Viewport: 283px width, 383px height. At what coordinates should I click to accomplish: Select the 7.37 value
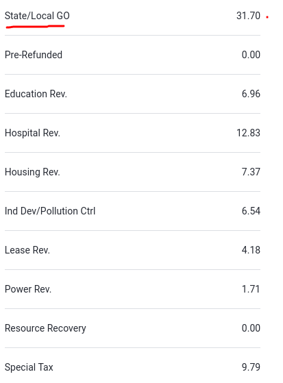tap(251, 172)
